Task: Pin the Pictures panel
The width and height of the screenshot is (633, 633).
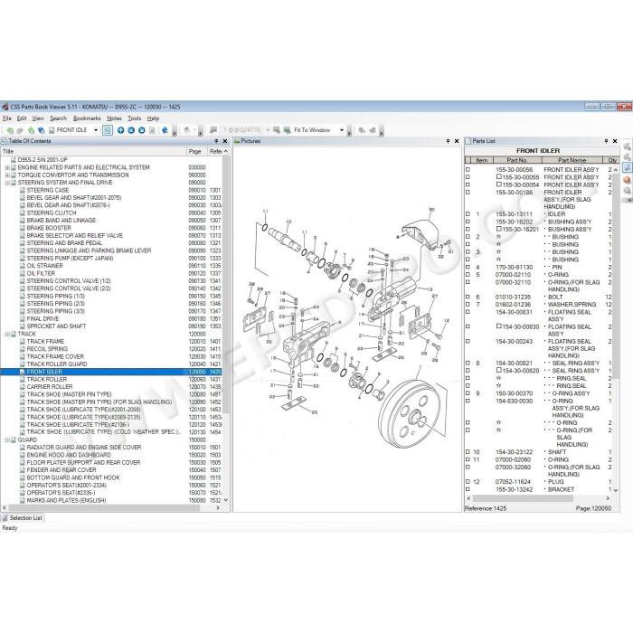Action: pyautogui.click(x=448, y=141)
